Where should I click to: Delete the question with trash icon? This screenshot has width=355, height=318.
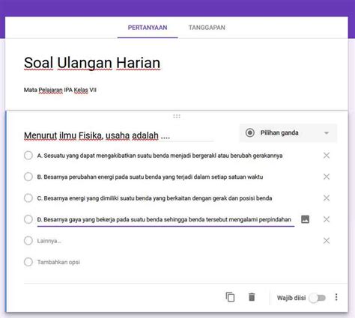252,297
